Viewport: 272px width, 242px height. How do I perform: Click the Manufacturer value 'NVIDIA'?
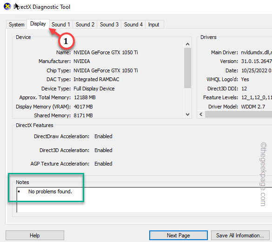click(x=82, y=61)
